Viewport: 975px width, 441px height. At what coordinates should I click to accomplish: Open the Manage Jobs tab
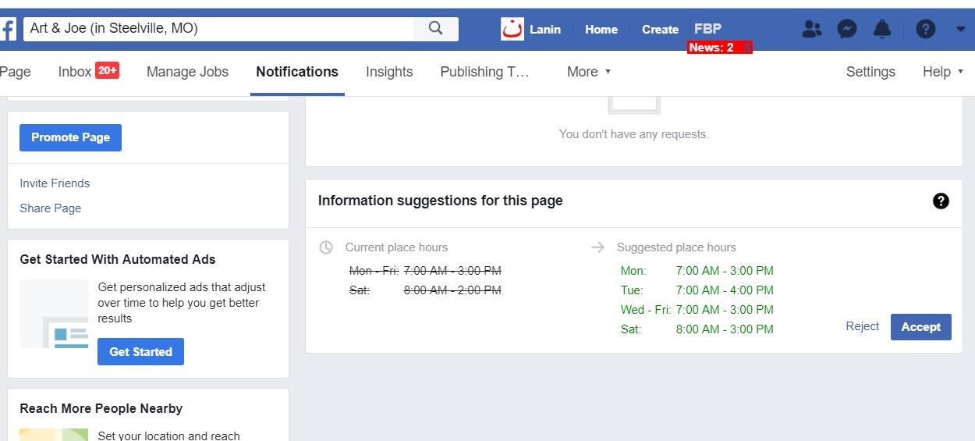pos(187,72)
